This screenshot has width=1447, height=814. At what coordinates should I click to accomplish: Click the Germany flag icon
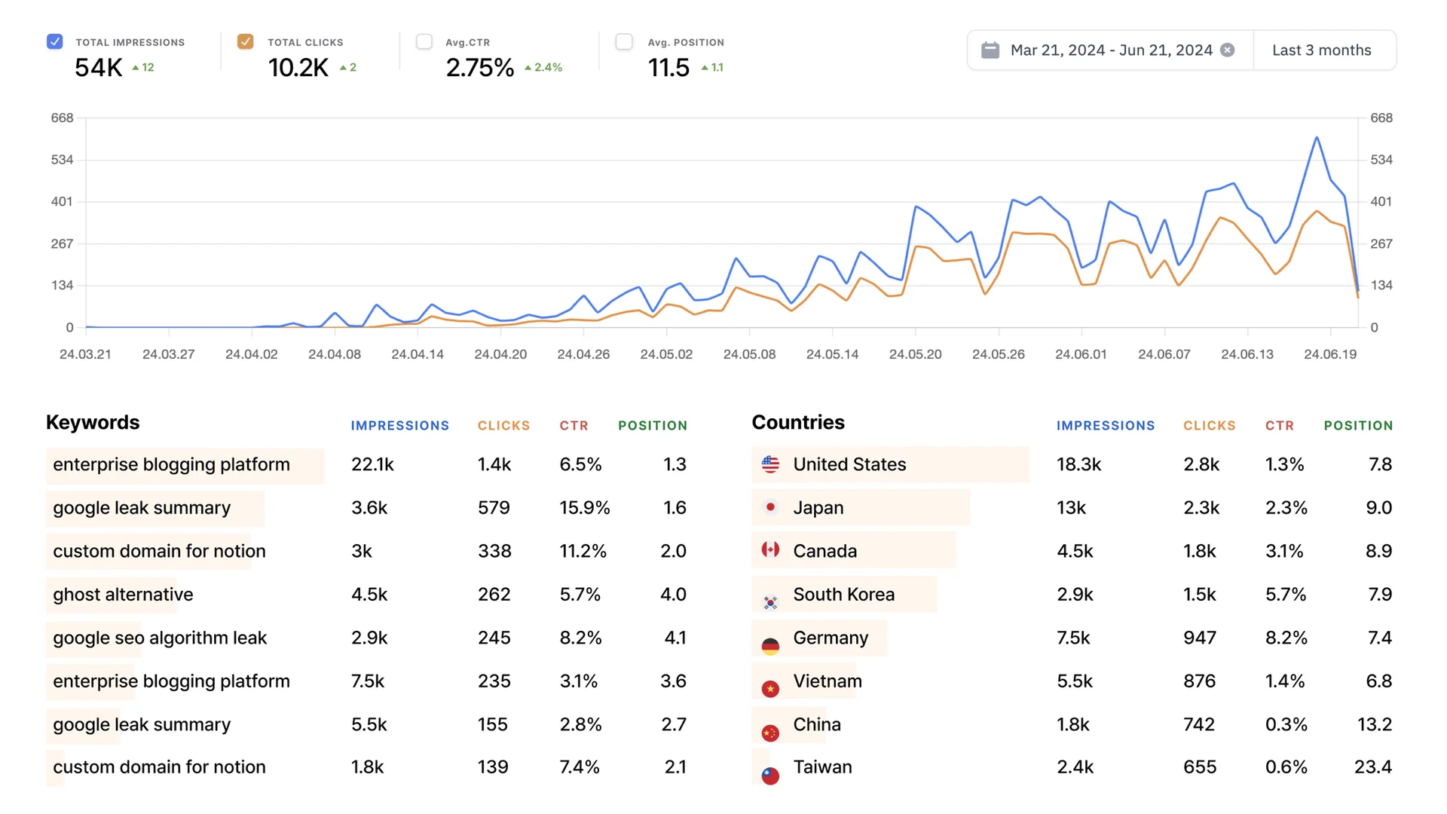click(770, 638)
